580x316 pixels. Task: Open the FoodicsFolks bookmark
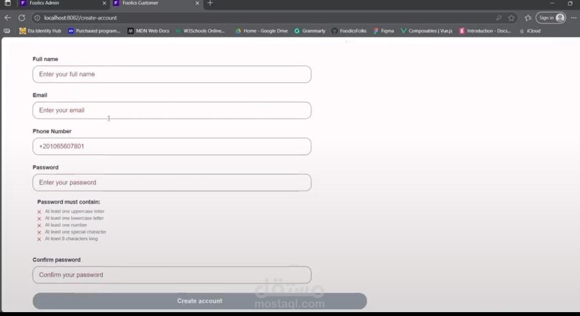pos(349,30)
